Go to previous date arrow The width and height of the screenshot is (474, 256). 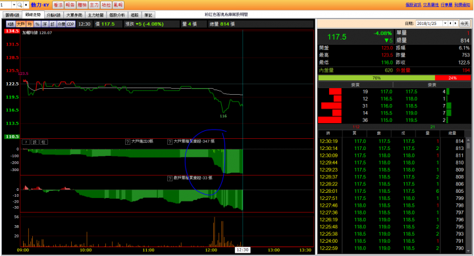450,23
